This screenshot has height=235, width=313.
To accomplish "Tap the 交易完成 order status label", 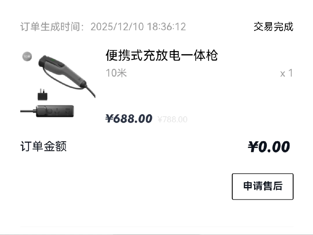I will coord(274,27).
